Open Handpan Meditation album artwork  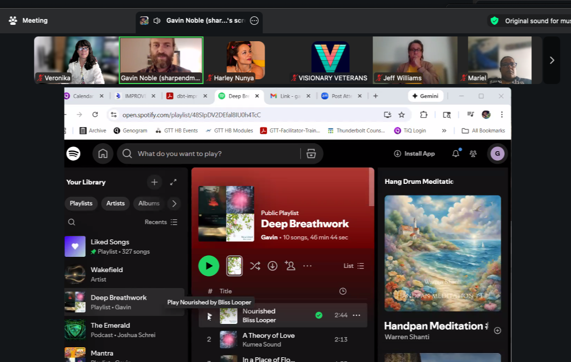tap(442, 253)
